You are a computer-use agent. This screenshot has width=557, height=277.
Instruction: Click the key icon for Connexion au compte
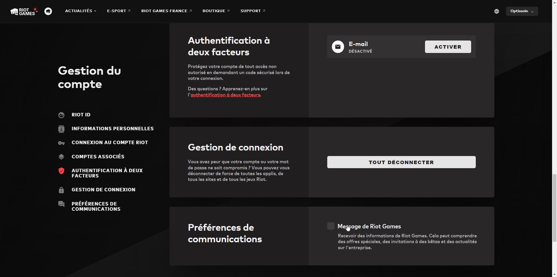point(61,143)
